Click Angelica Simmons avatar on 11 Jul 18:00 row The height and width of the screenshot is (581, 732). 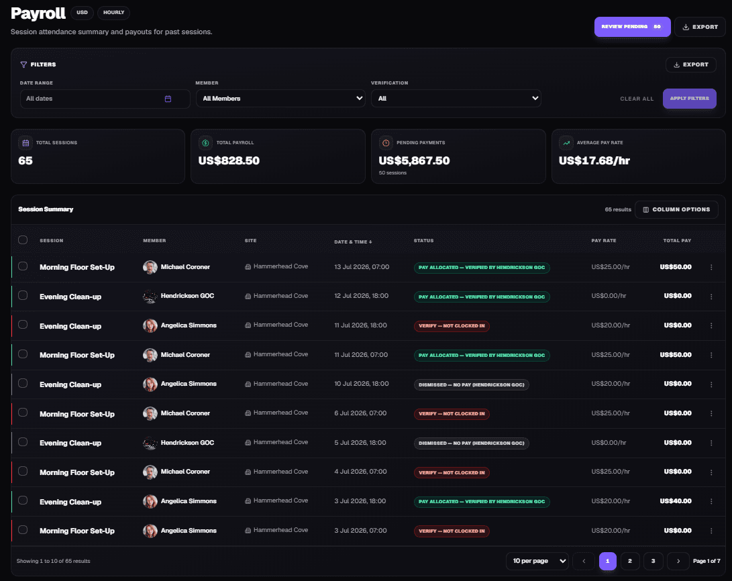(x=150, y=326)
